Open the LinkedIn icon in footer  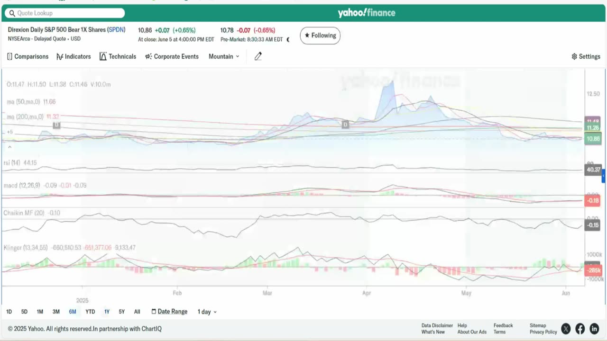pyautogui.click(x=594, y=329)
